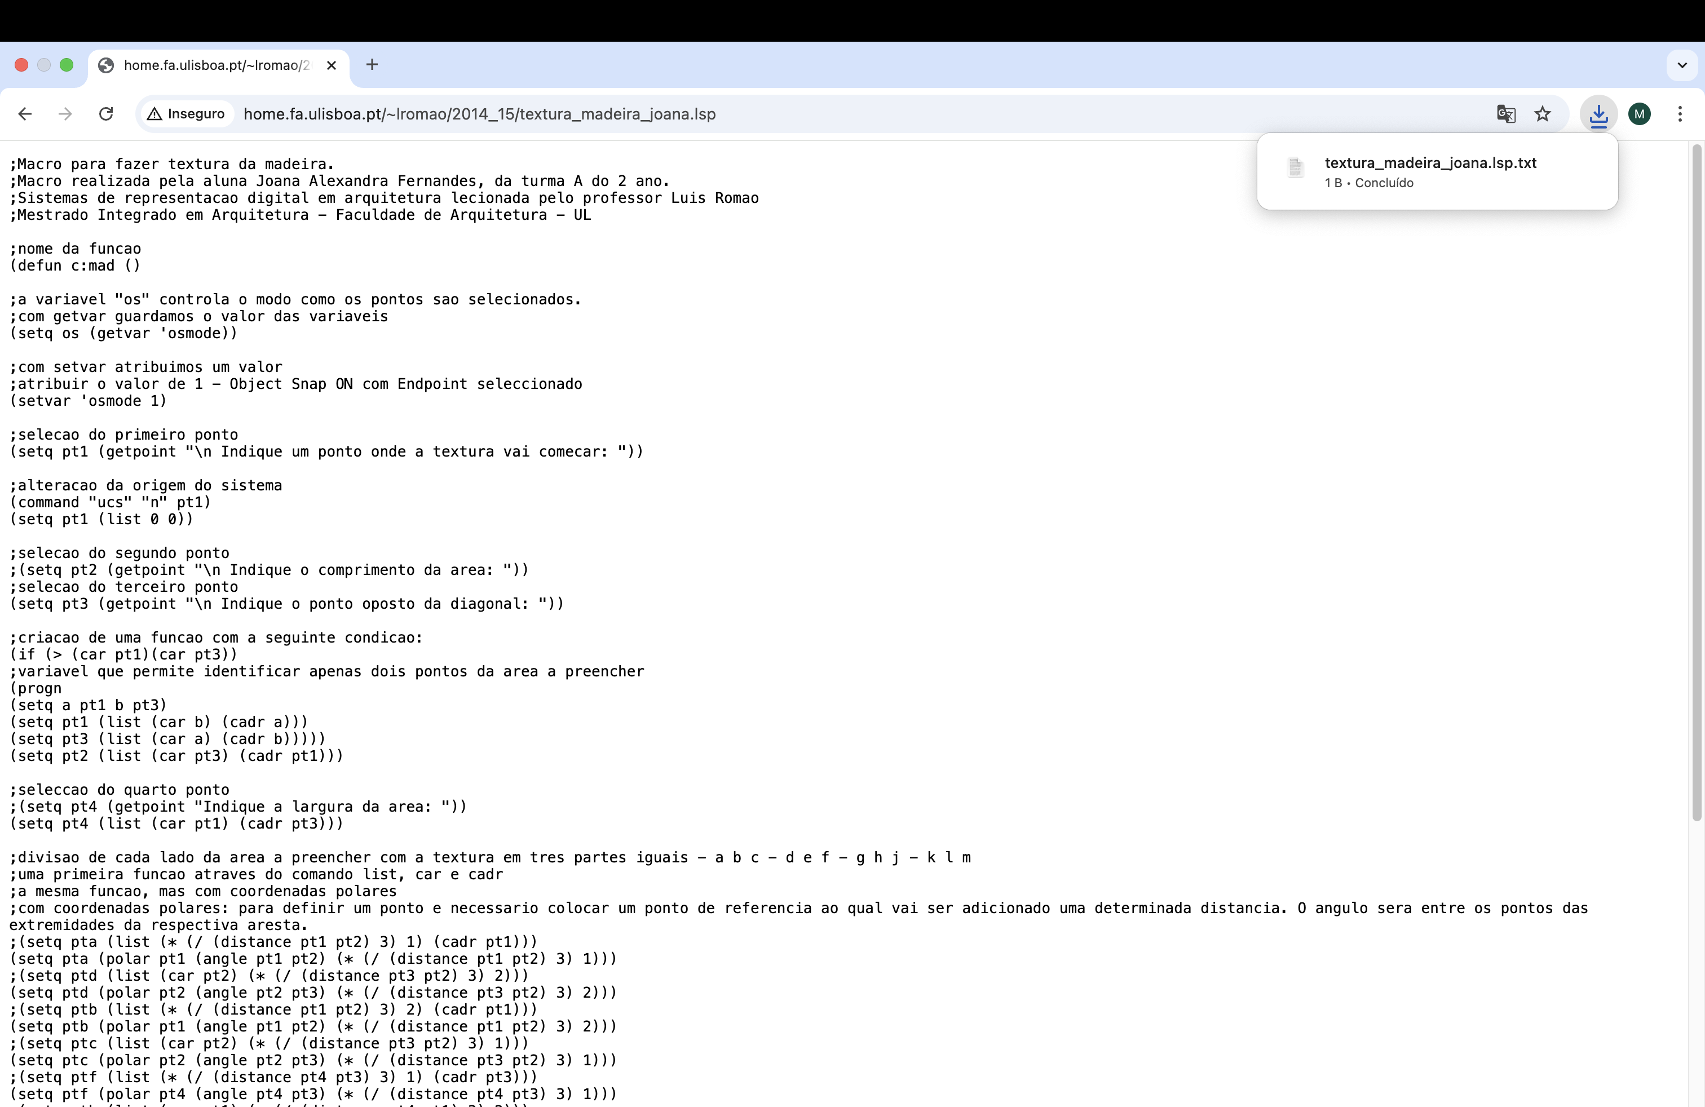Click the forward navigation arrow
Viewport: 1705px width, 1107px height.
65,114
